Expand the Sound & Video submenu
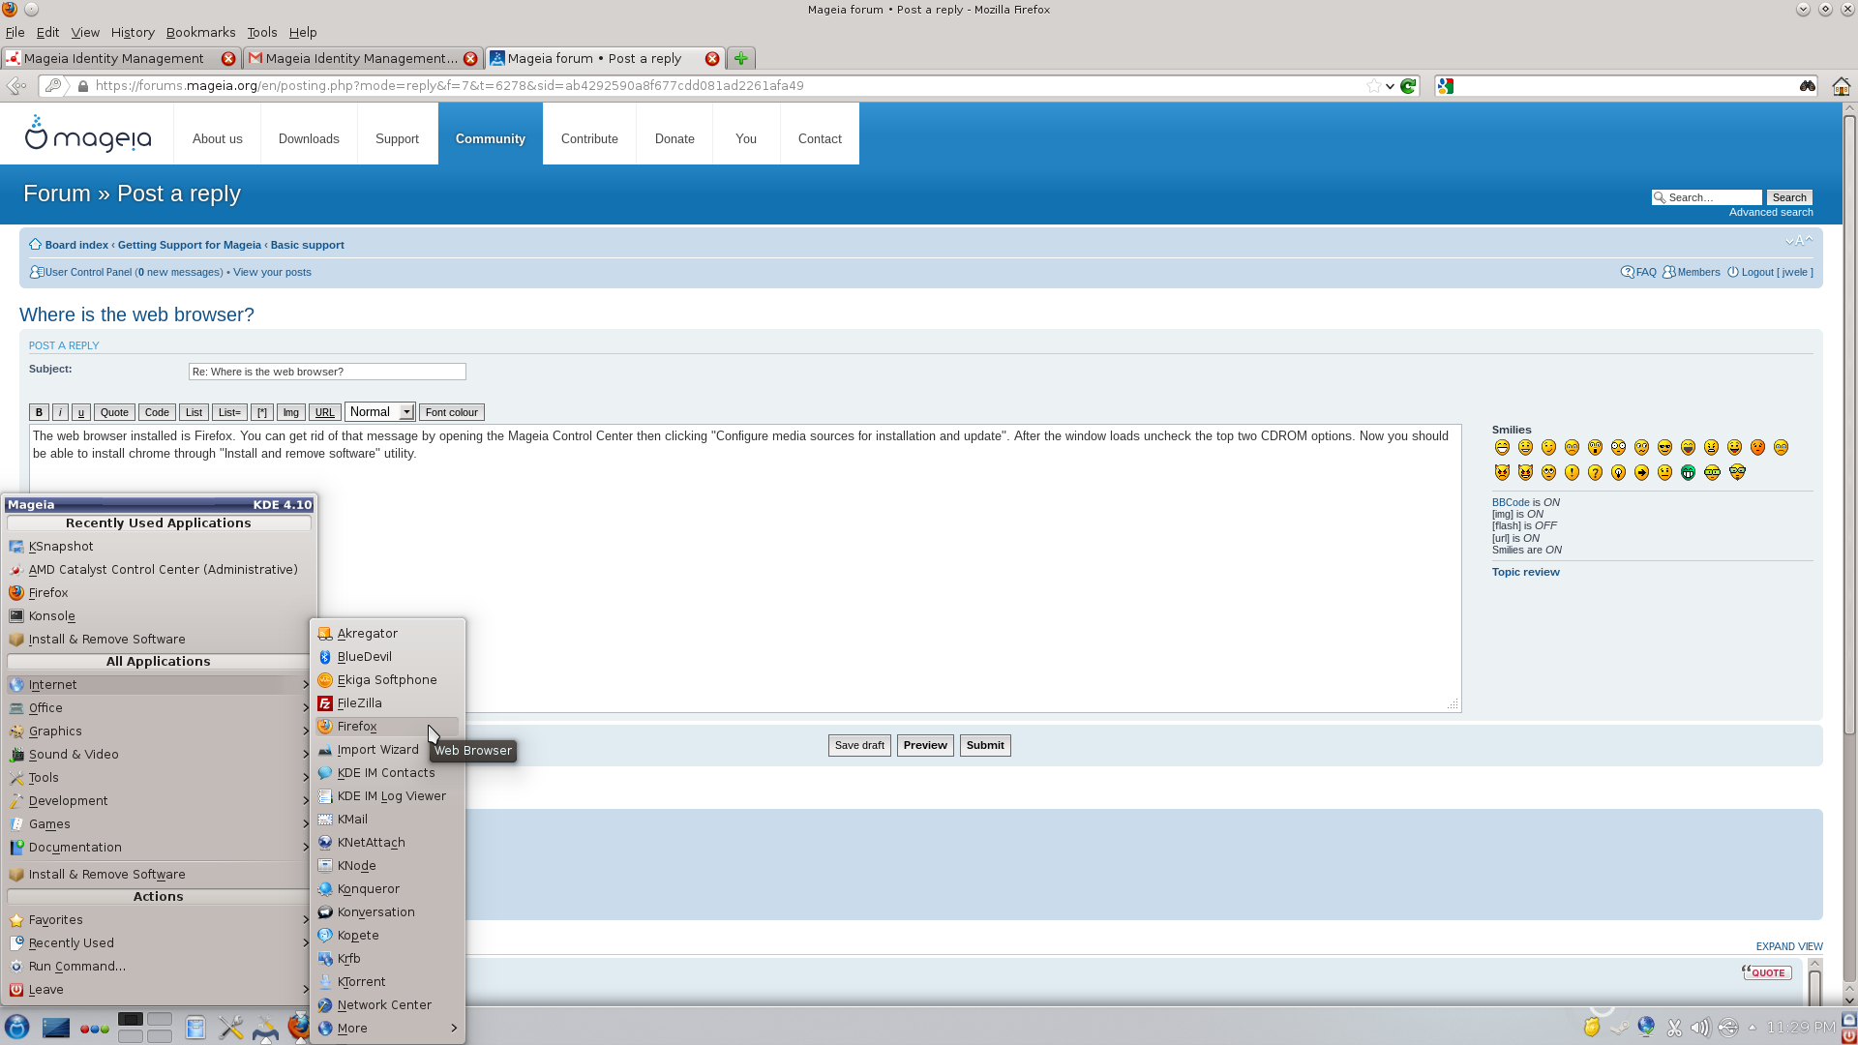Image resolution: width=1858 pixels, height=1045 pixels. point(159,755)
